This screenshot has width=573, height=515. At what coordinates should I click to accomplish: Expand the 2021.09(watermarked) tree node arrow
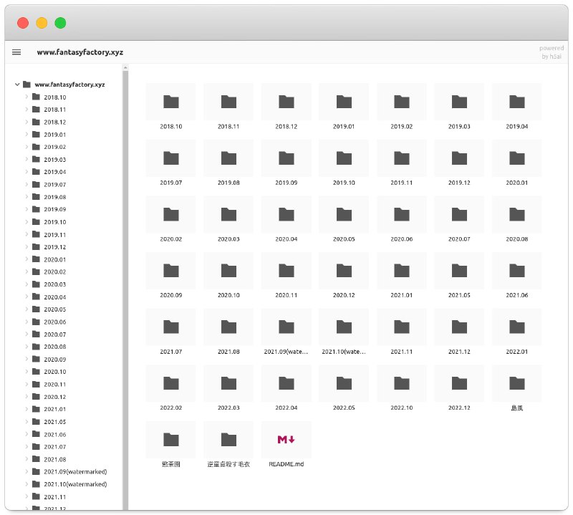pyautogui.click(x=27, y=472)
